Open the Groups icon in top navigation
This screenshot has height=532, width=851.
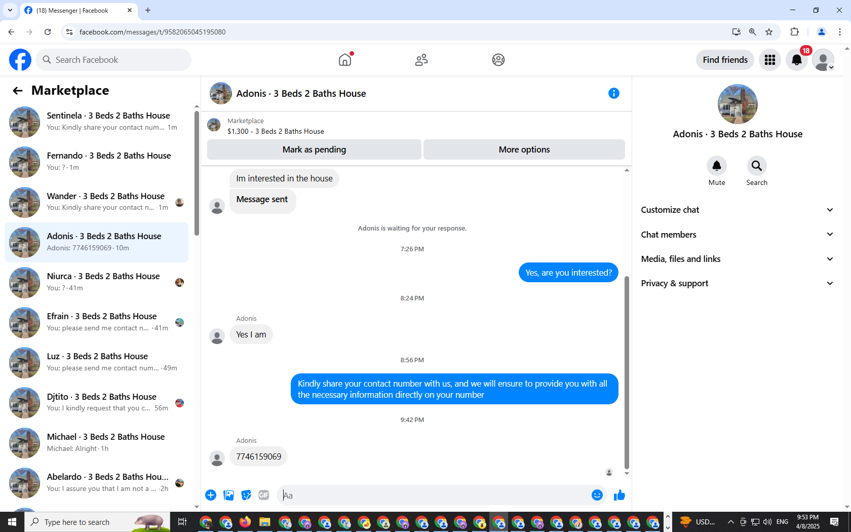coord(498,60)
